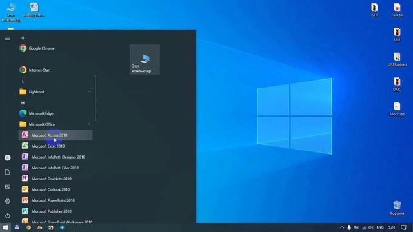This screenshot has width=413, height=232.
Task: Click the letter M group header
Action: (23, 103)
